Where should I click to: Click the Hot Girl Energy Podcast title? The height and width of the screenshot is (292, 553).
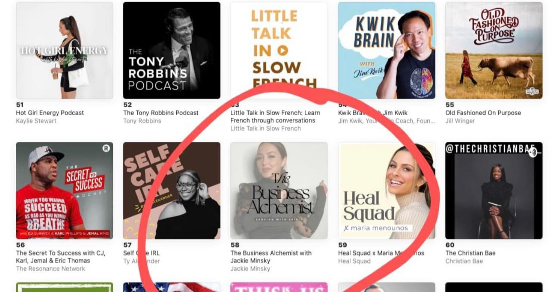pyautogui.click(x=50, y=113)
